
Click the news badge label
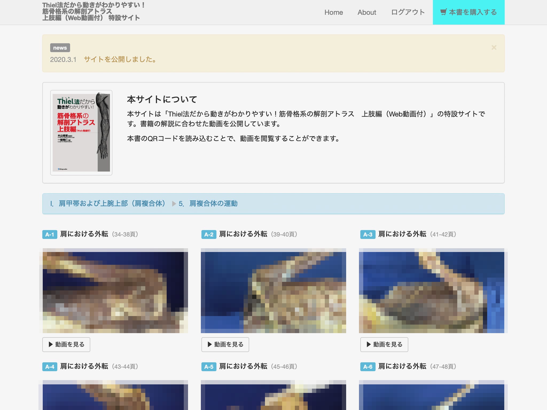[60, 48]
